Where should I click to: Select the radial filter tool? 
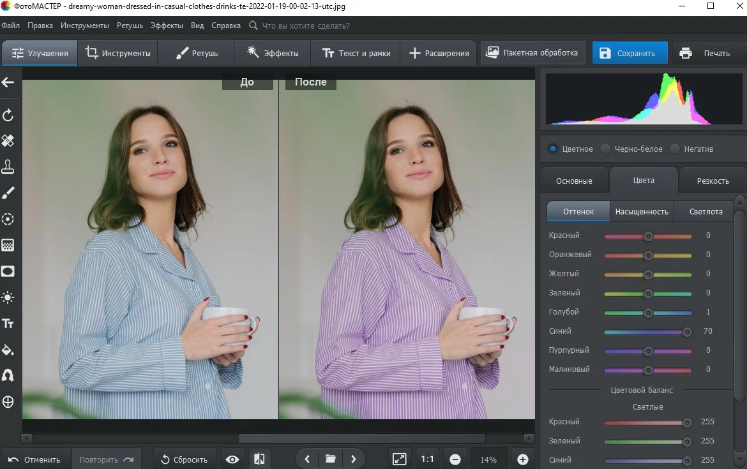coord(8,219)
